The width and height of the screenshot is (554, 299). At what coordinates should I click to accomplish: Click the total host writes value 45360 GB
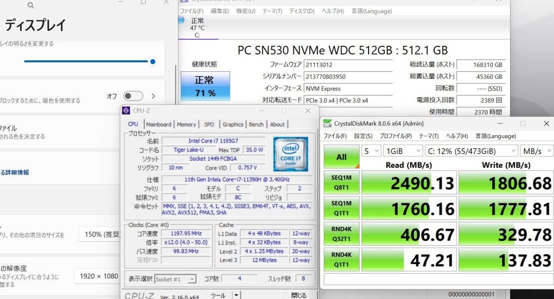point(481,77)
